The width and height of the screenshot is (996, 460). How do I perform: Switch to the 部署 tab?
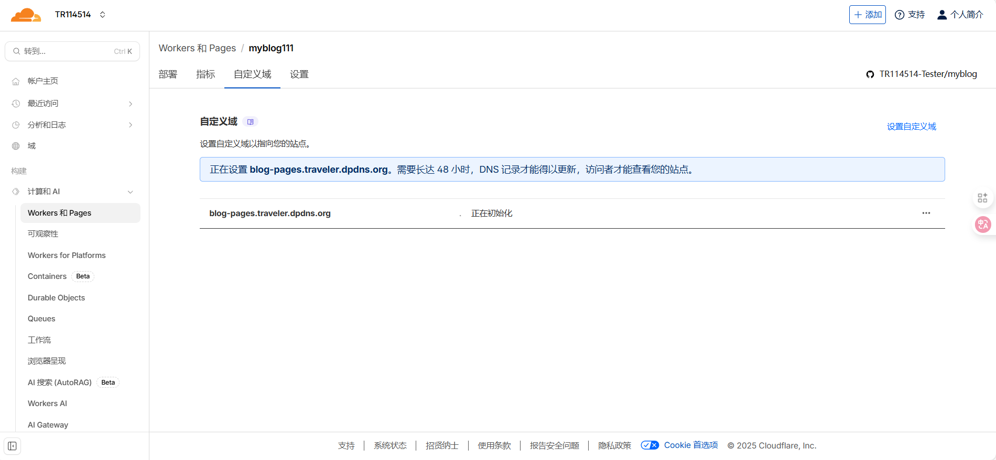168,74
